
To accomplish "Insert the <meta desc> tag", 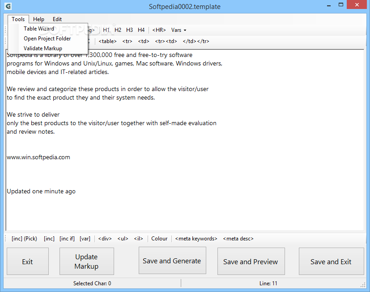I will 238,239.
